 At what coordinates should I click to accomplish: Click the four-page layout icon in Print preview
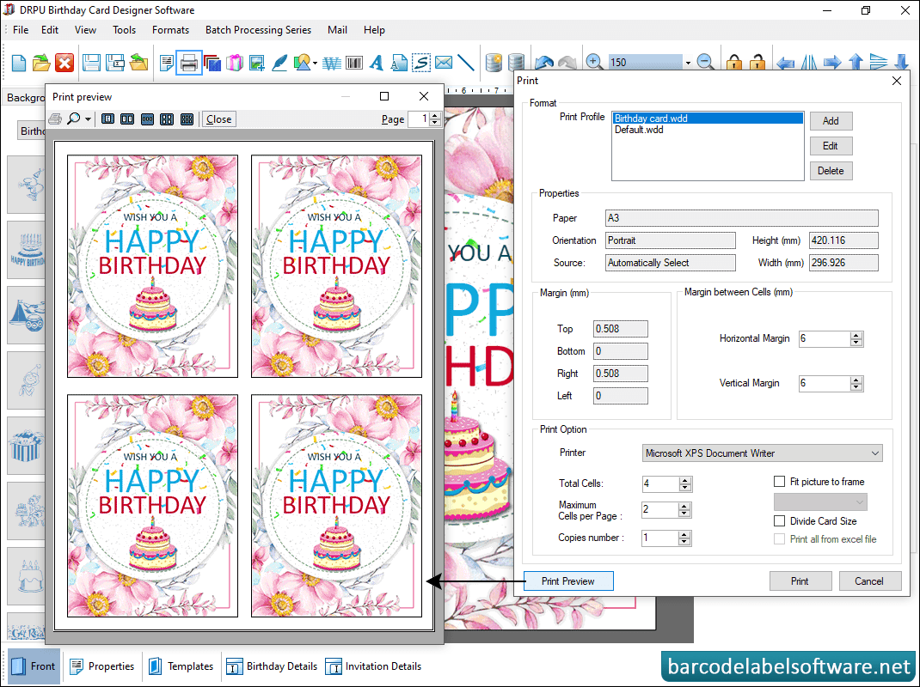pyautogui.click(x=167, y=119)
